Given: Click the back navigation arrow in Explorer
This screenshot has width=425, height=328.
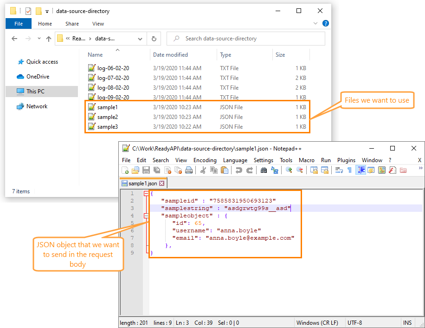Looking at the screenshot, I should pos(14,39).
